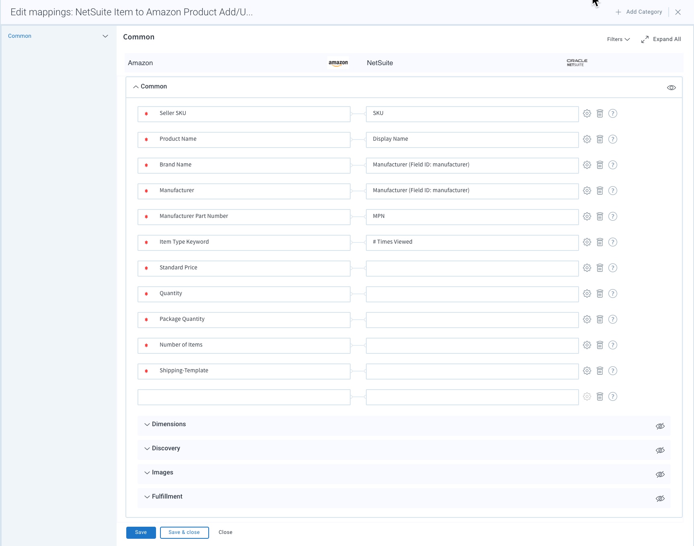Expand the Dimensions section
694x546 pixels.
[147, 425]
